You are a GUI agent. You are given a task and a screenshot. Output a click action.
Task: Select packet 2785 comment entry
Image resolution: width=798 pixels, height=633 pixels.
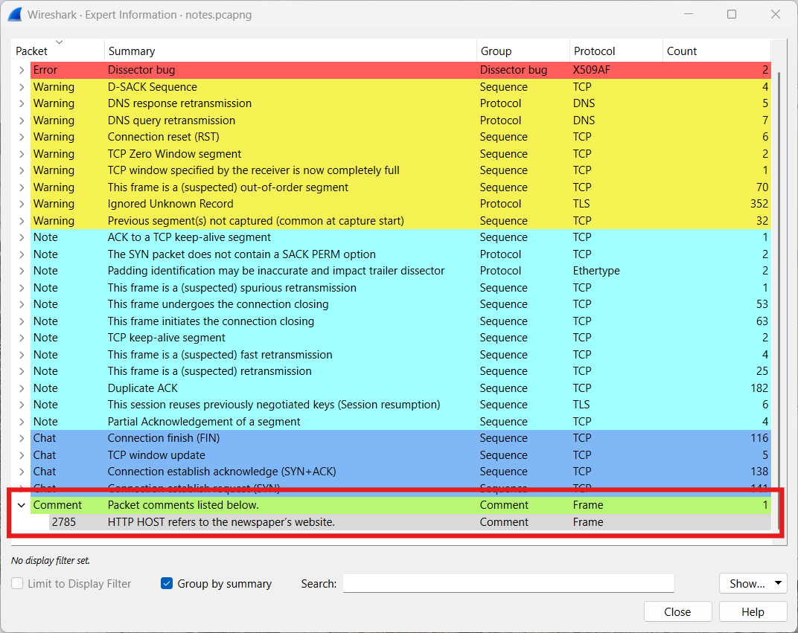[221, 522]
